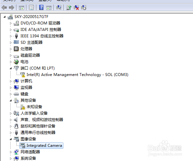Click the update driver software icon with green arrow

click(x=69, y=7)
